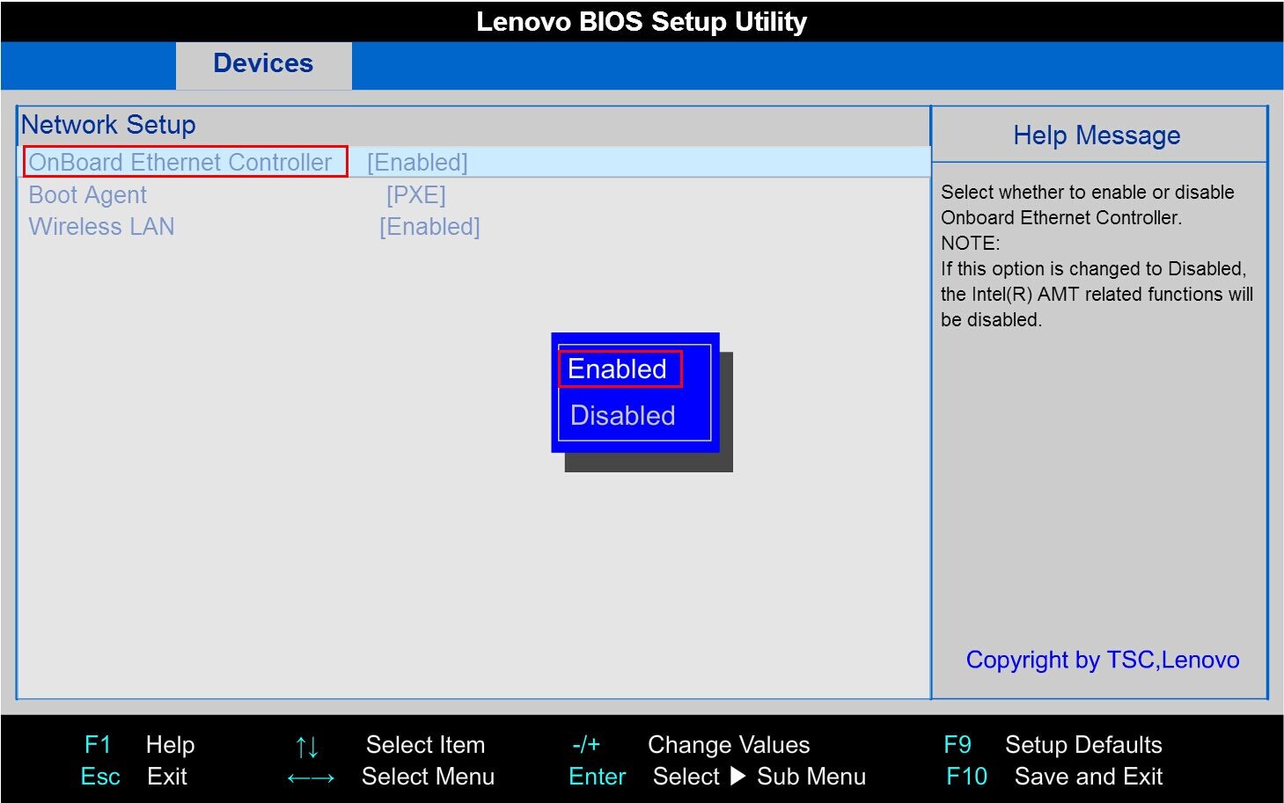Click the left-right arrows Select Menu hint
Viewport: 1284px width, 803px height.
pos(391,777)
